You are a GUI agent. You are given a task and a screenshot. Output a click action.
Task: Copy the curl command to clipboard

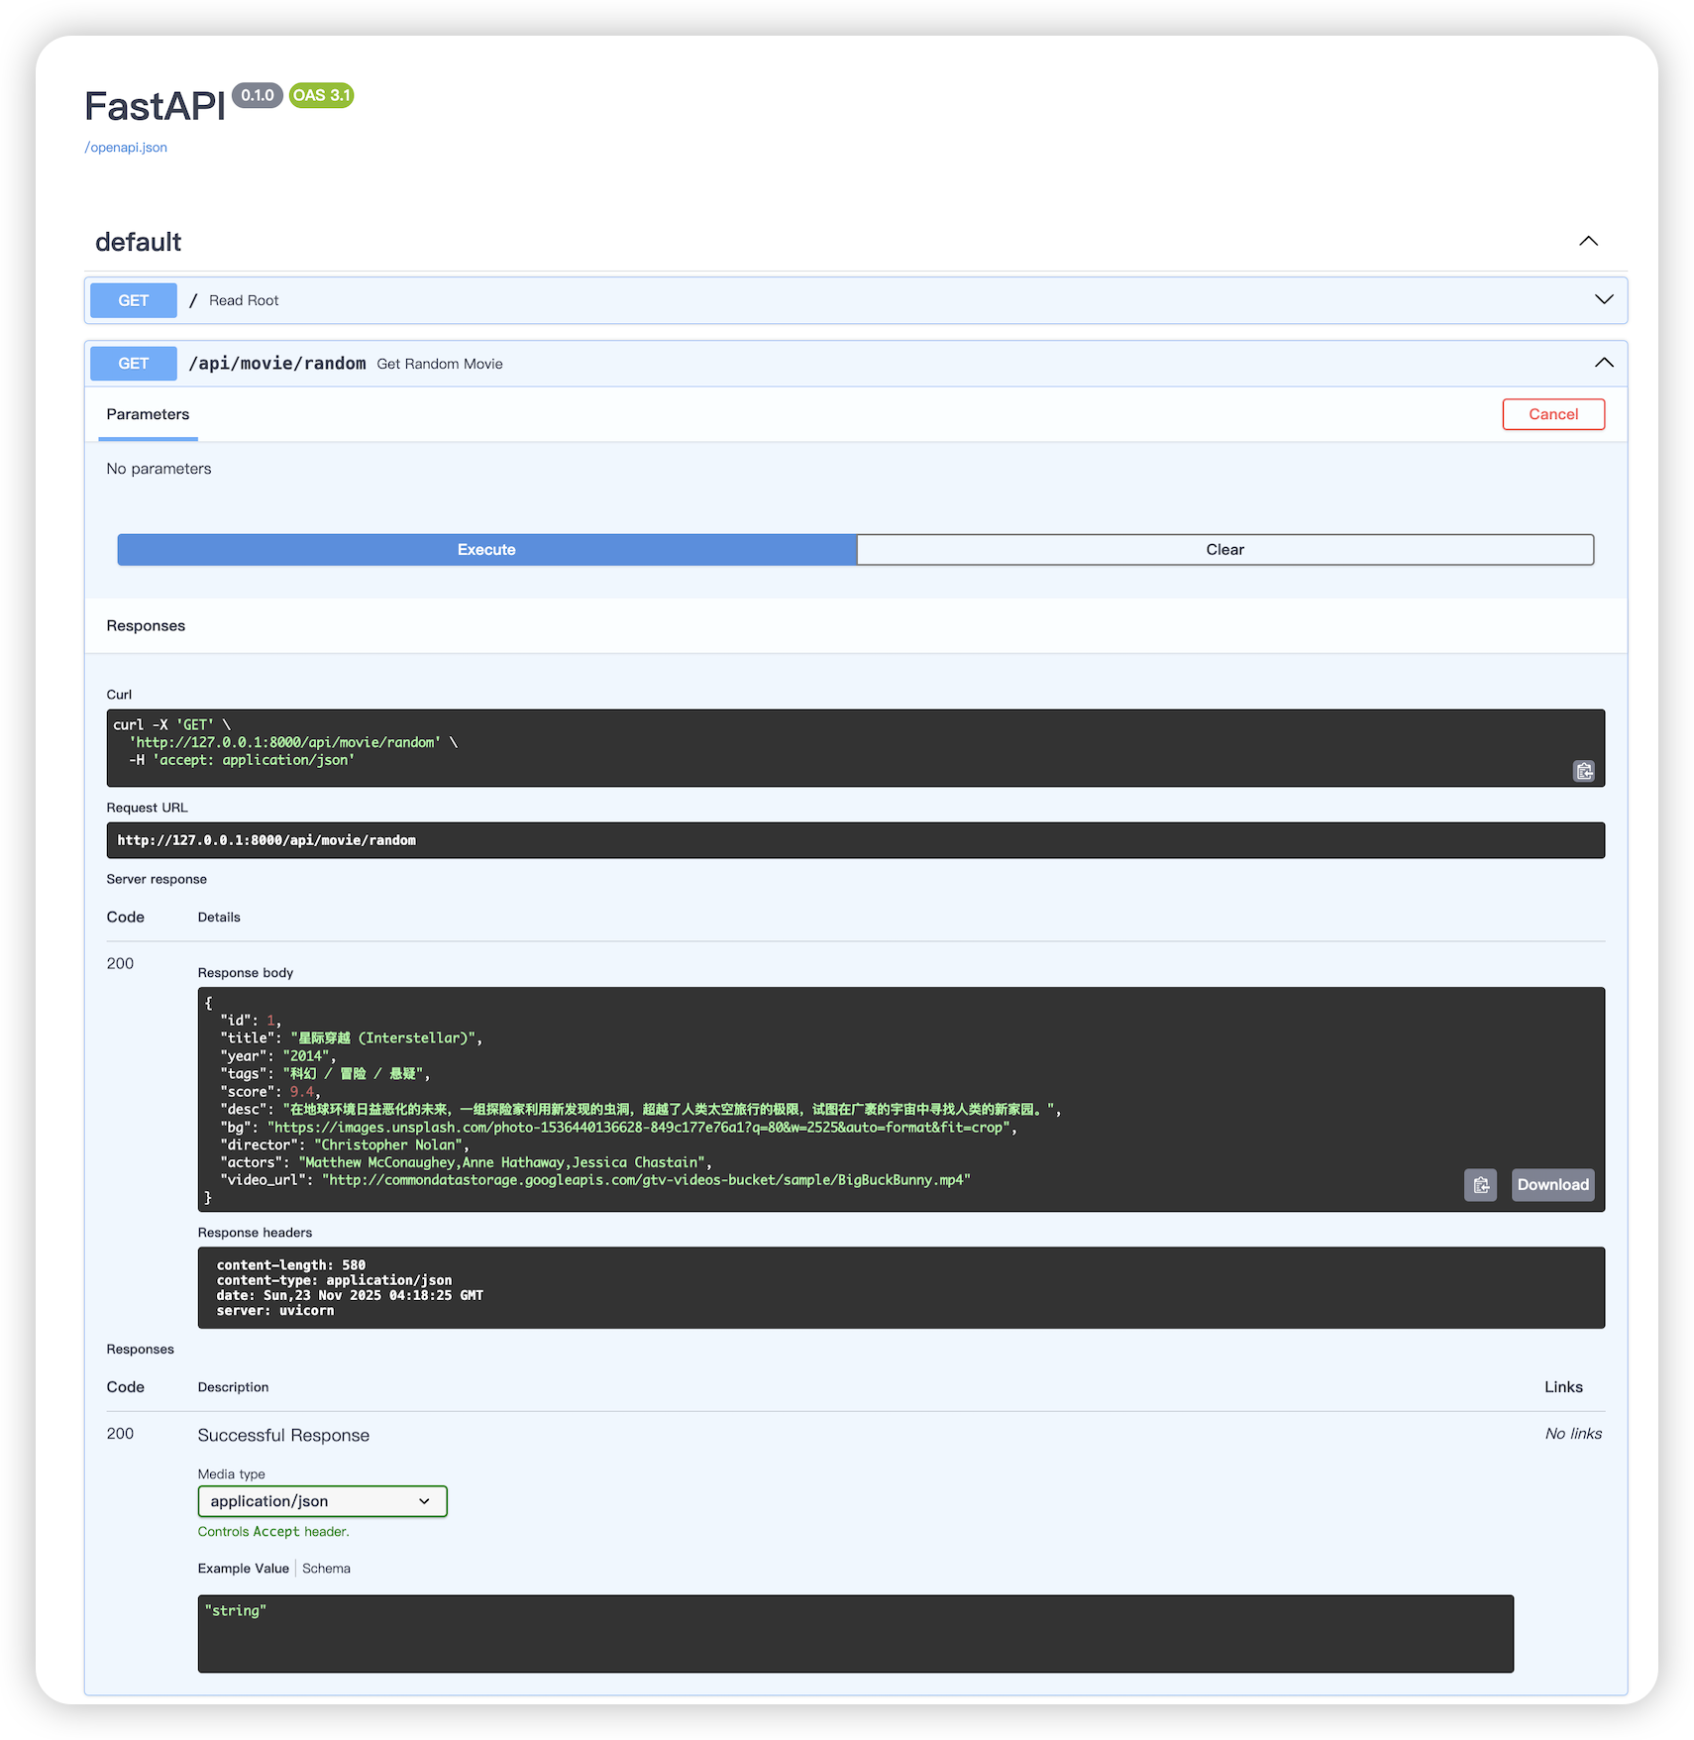tap(1584, 771)
